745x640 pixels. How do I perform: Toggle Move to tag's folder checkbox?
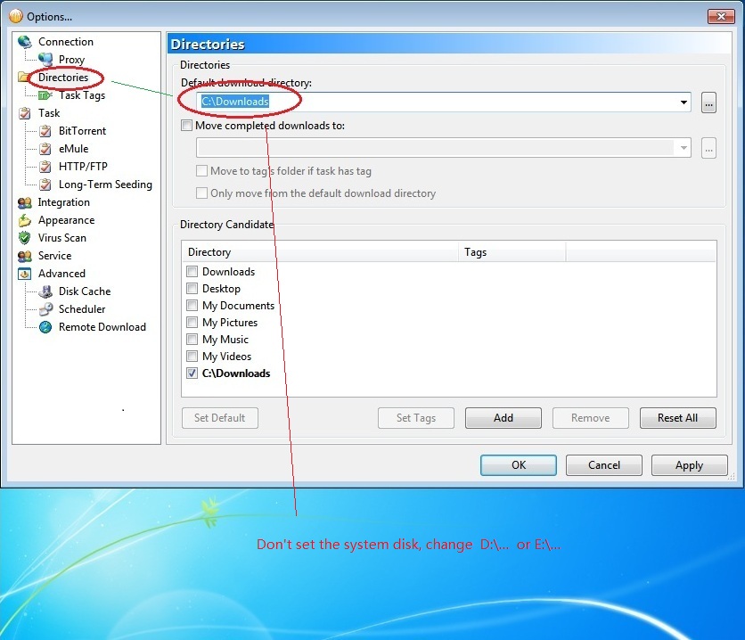coord(202,170)
